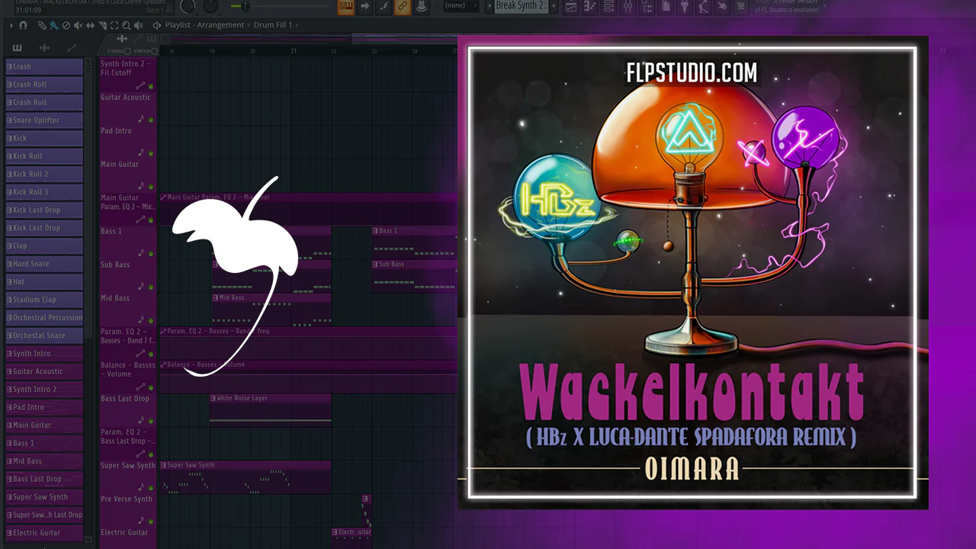Show pattern clips in the picker panel

click(17, 48)
